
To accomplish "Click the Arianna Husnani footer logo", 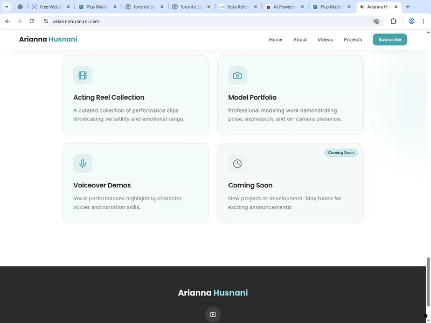I will coord(213,293).
